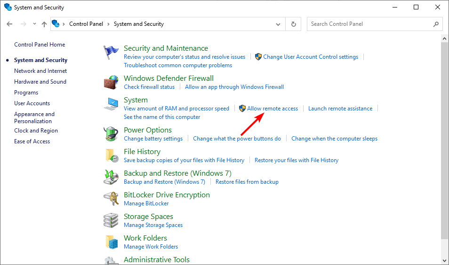The height and width of the screenshot is (265, 449).
Task: Expand the Control Panel breadcrumb arrow
Action: tap(108, 24)
